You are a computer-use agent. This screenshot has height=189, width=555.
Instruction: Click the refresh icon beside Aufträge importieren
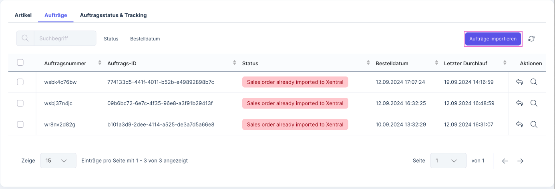531,39
